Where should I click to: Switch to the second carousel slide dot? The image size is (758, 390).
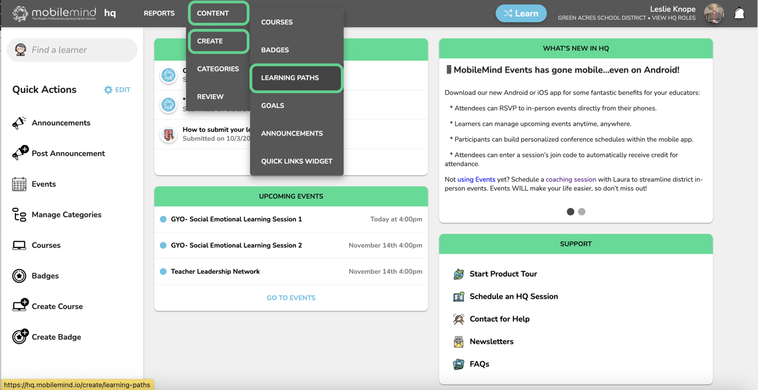(582, 212)
